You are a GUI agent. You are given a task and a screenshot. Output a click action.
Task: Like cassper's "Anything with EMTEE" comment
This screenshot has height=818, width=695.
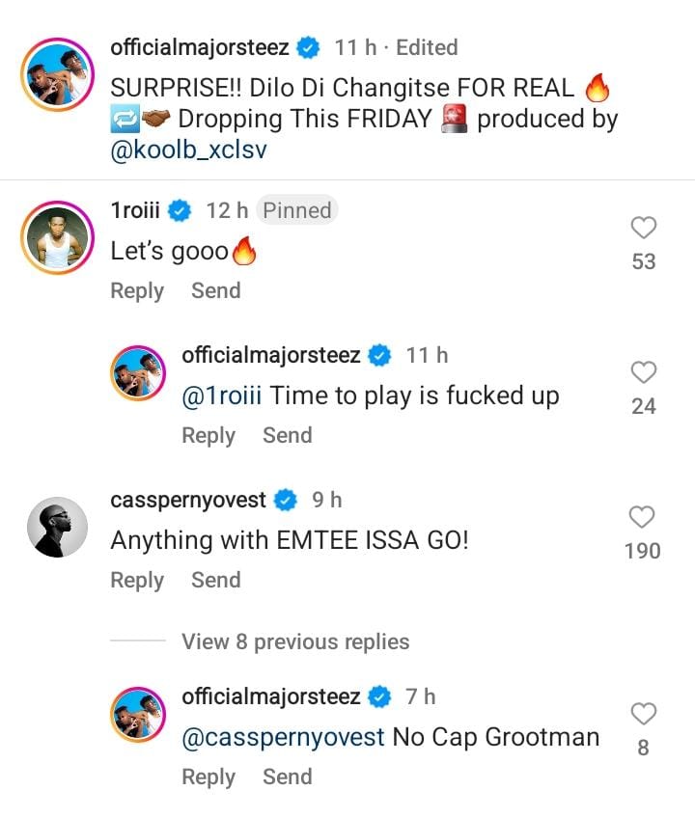pyautogui.click(x=643, y=517)
